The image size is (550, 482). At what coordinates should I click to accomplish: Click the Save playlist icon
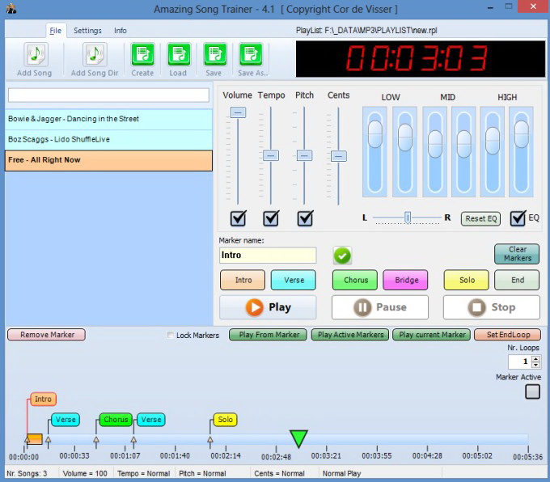214,55
